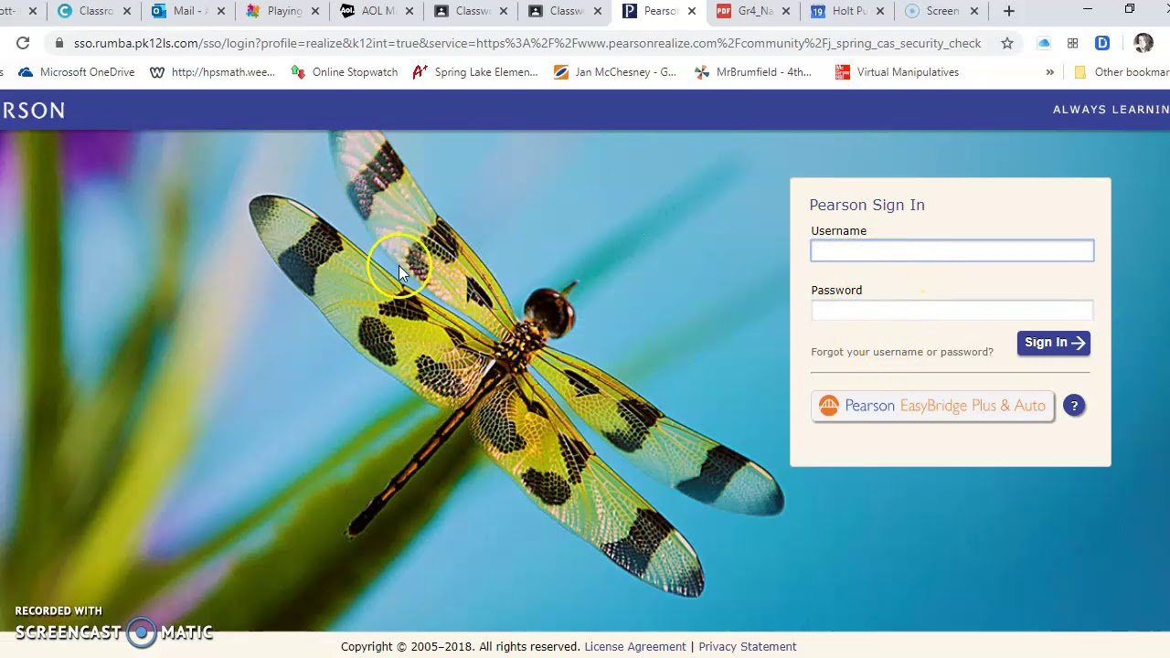Close the Holt Pu tab

(x=880, y=11)
